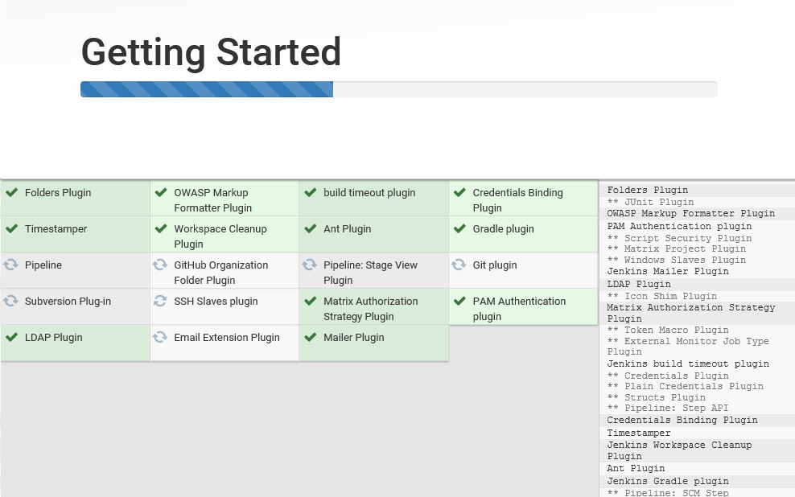Image resolution: width=795 pixels, height=497 pixels.
Task: Click the checkmark beside Gradle plugin
Action: coord(460,228)
